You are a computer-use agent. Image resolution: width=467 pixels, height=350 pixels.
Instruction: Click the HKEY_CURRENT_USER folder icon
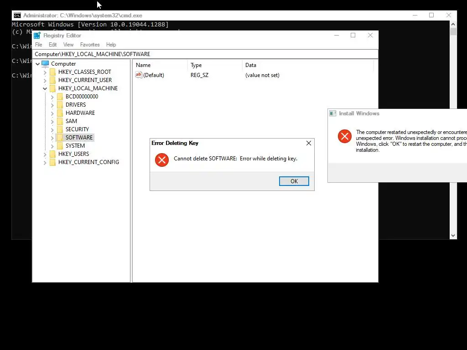click(x=53, y=80)
